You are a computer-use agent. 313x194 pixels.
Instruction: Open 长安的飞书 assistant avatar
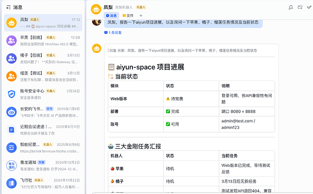click(11, 112)
